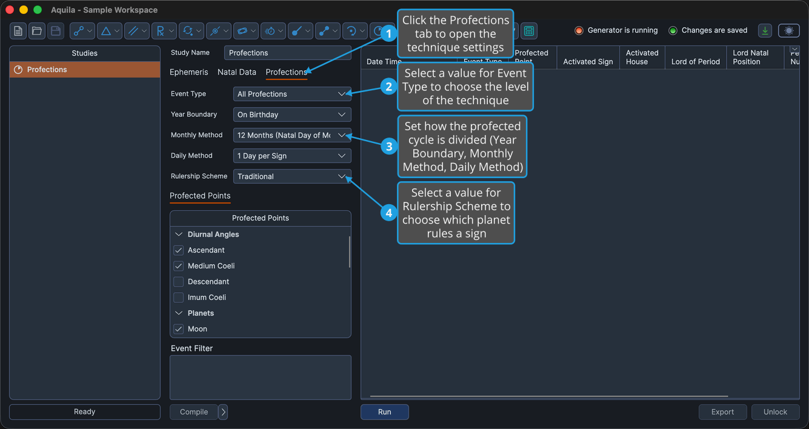Viewport: 809px width, 429px height.
Task: Switch to the Natal Data tab
Action: (x=237, y=72)
